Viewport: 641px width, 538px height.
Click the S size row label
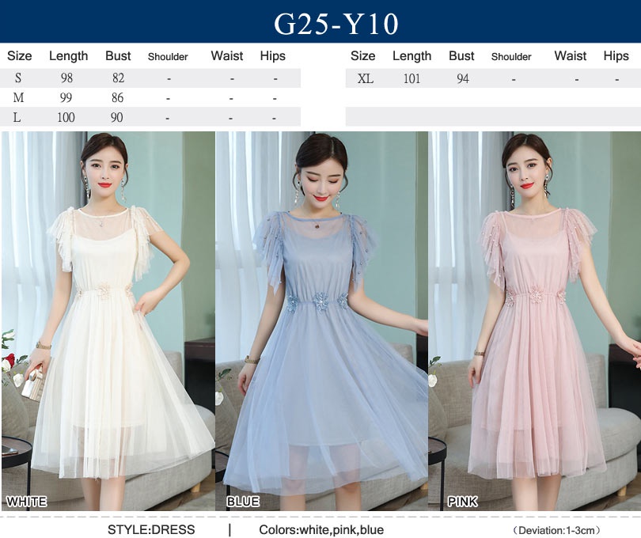tap(18, 78)
